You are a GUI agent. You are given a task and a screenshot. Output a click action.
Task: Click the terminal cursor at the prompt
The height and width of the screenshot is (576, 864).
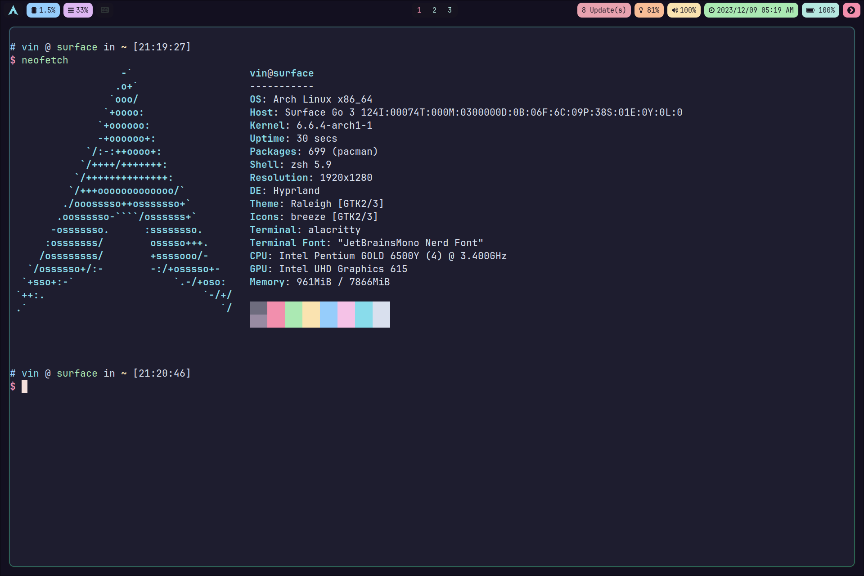[24, 386]
